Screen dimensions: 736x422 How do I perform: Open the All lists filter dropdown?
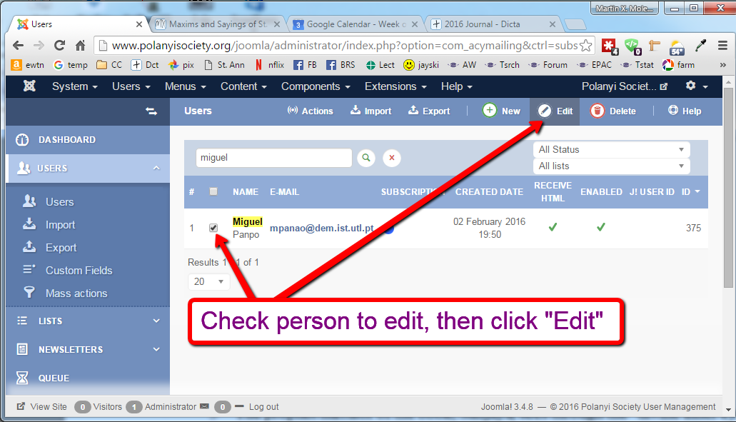coord(611,166)
